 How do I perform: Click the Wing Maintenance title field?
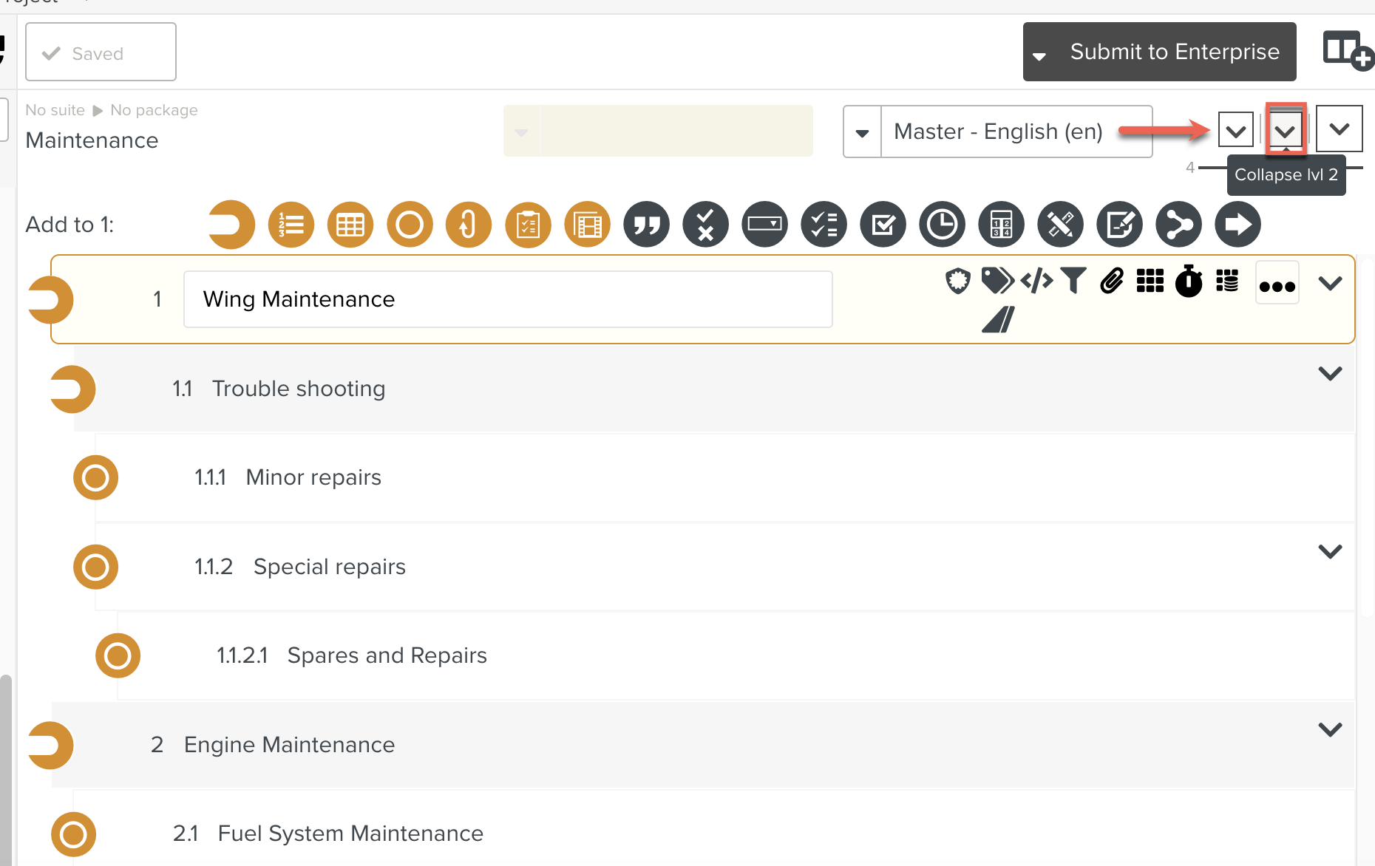tap(507, 299)
